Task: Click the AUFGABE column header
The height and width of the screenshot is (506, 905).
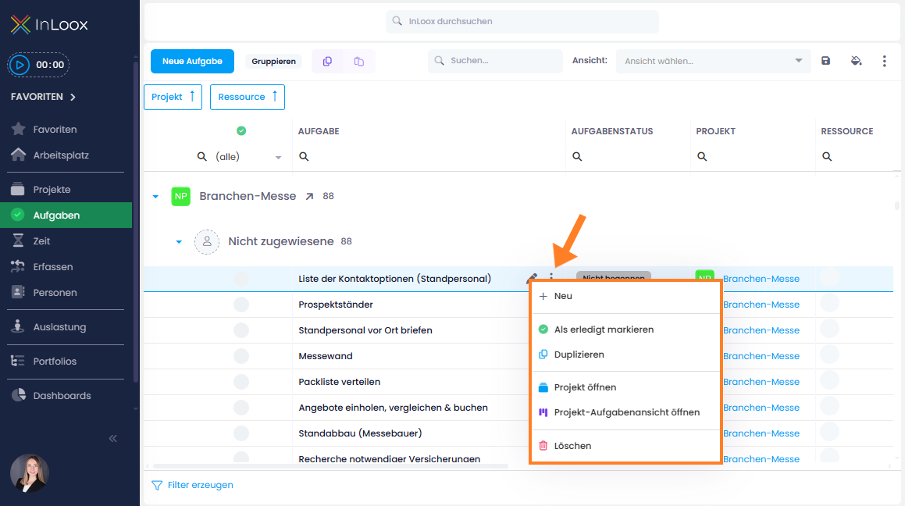Action: pos(319,131)
